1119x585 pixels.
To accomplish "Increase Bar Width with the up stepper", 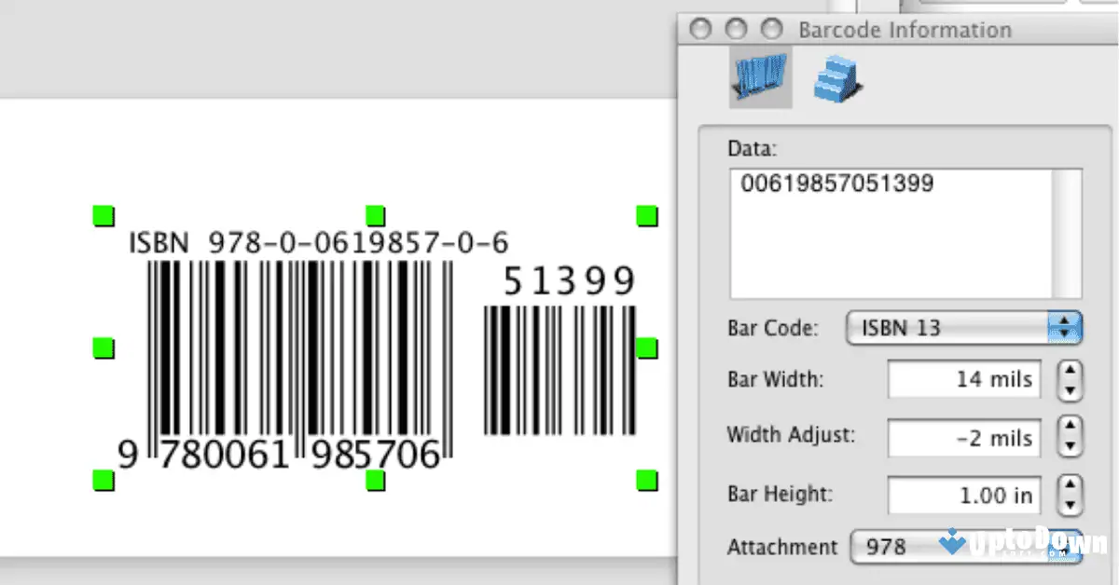I will click(1071, 373).
